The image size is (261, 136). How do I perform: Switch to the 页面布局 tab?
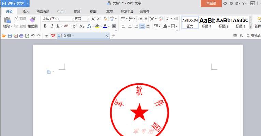(x=43, y=11)
